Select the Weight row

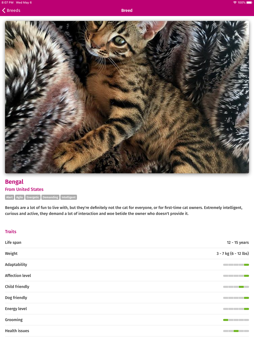[x=127, y=254]
